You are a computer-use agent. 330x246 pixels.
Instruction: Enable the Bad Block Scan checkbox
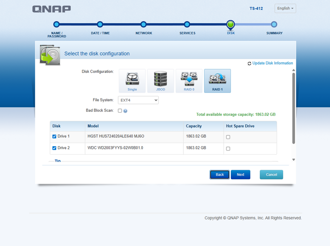(x=120, y=111)
